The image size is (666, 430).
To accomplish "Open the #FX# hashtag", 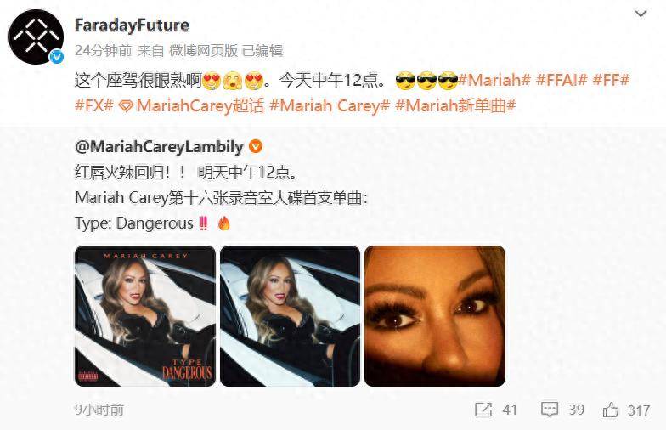I will tap(93, 105).
